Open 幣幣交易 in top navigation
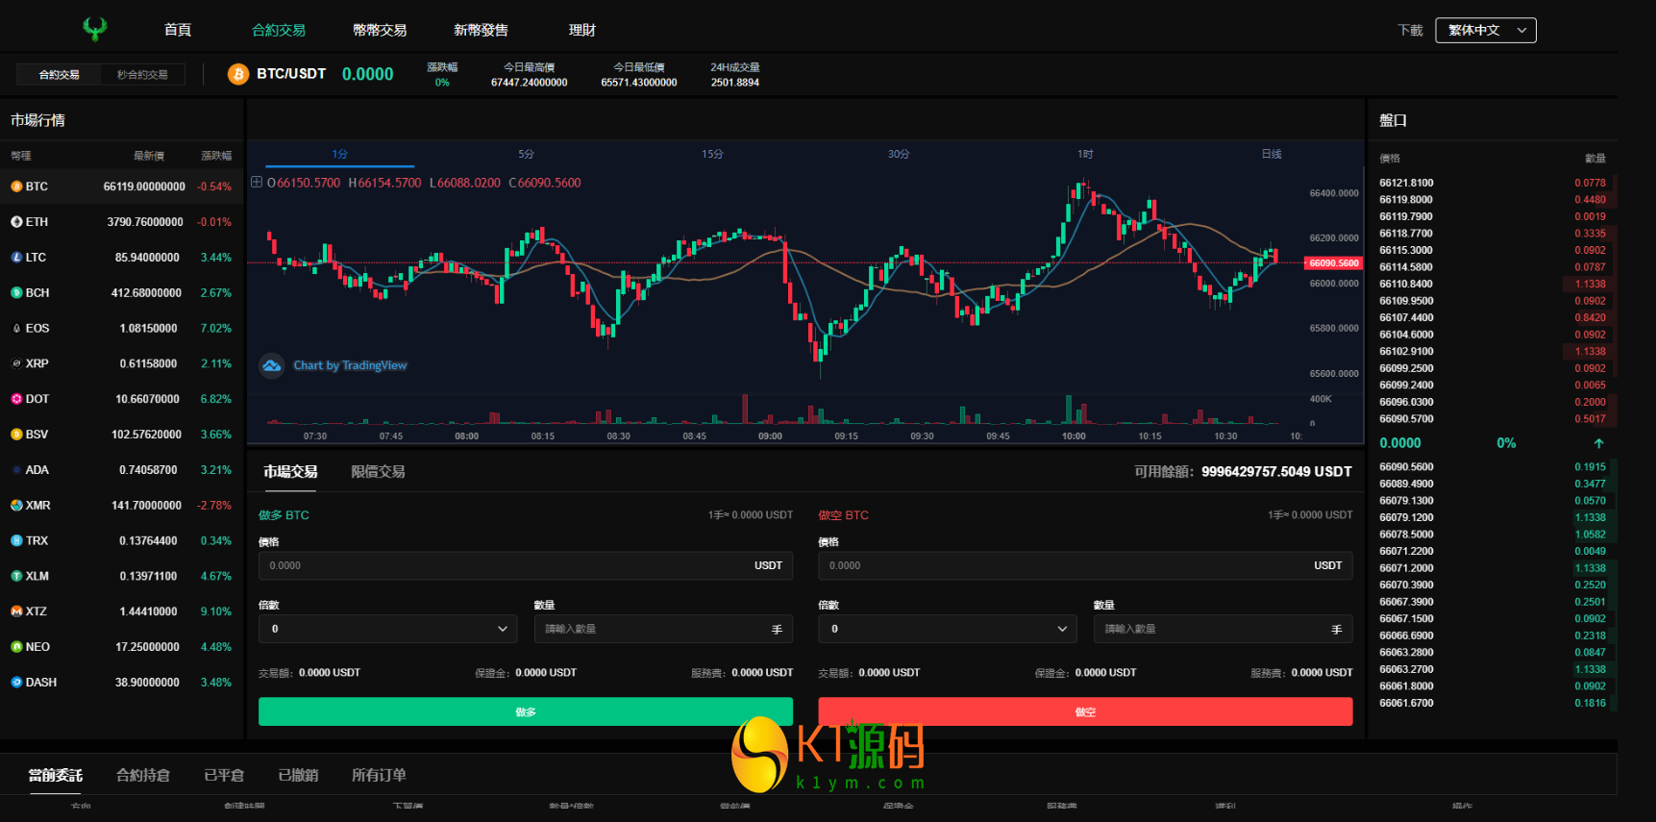 pyautogui.click(x=380, y=30)
